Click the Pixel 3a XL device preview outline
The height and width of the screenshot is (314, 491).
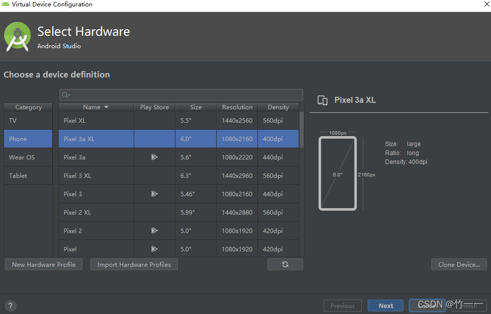[337, 173]
